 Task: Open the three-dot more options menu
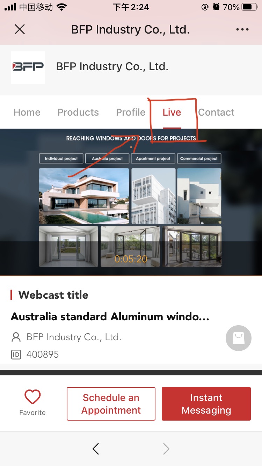(x=242, y=29)
